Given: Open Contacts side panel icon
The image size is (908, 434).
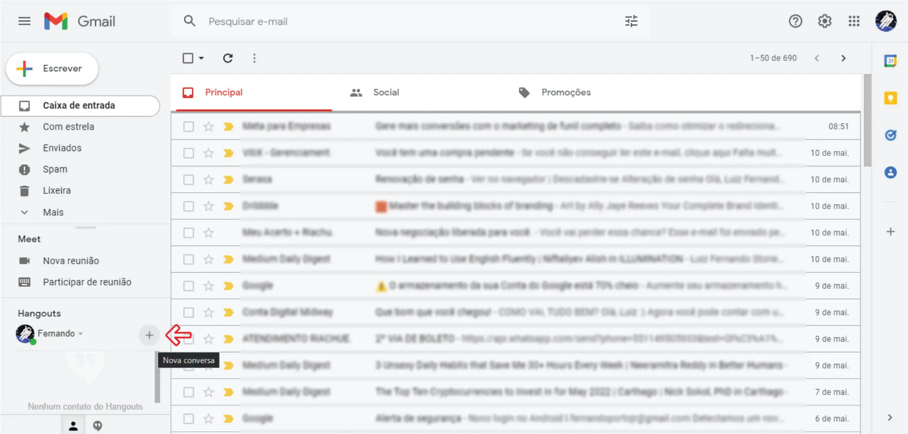Looking at the screenshot, I should coord(890,173).
